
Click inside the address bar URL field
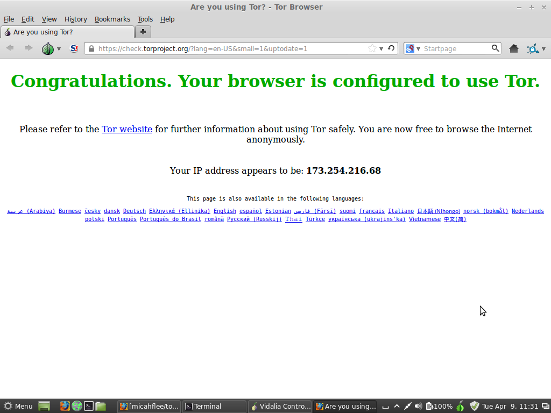tap(215, 48)
